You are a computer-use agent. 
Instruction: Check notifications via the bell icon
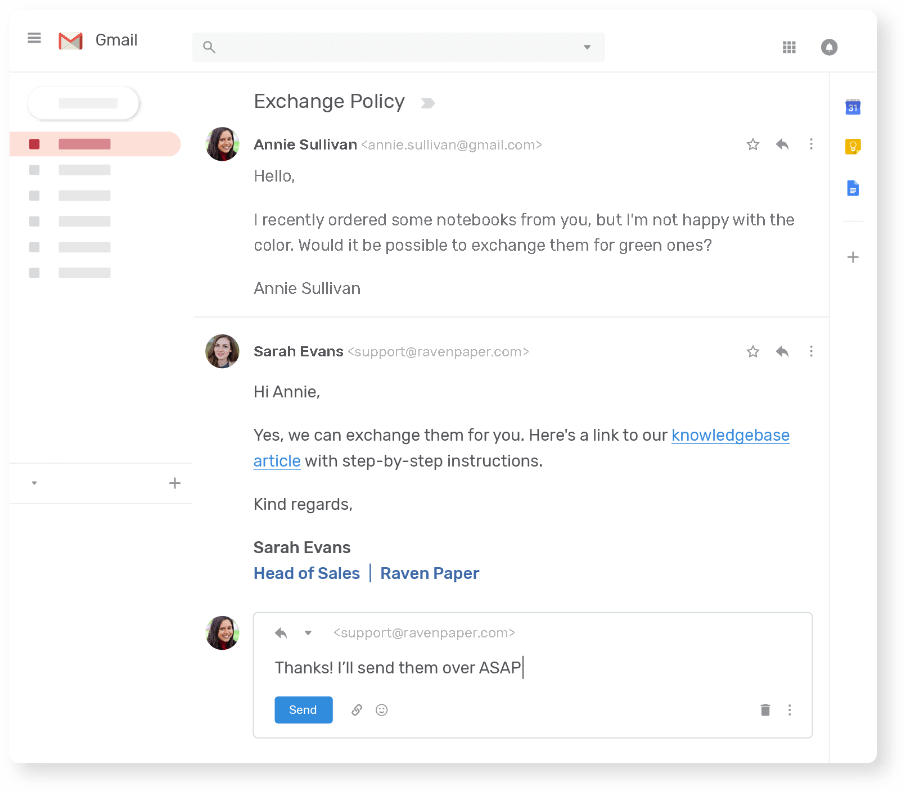click(829, 47)
